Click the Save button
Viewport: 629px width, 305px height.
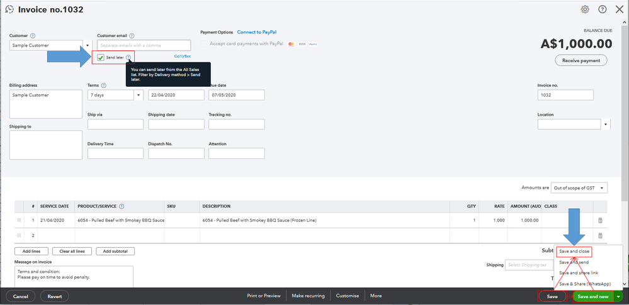[x=552, y=296]
